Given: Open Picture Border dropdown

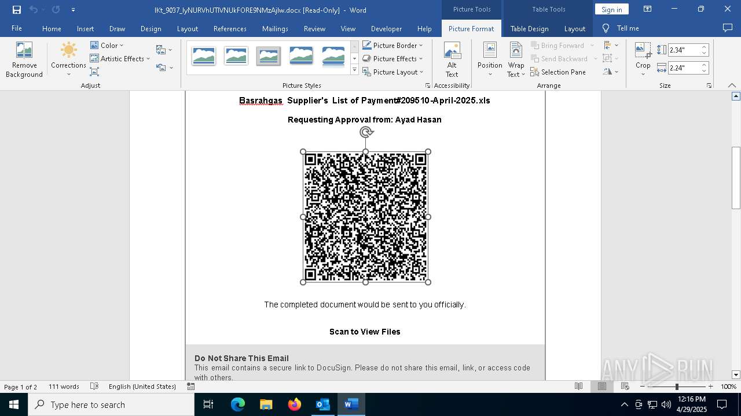Looking at the screenshot, I should (x=392, y=45).
